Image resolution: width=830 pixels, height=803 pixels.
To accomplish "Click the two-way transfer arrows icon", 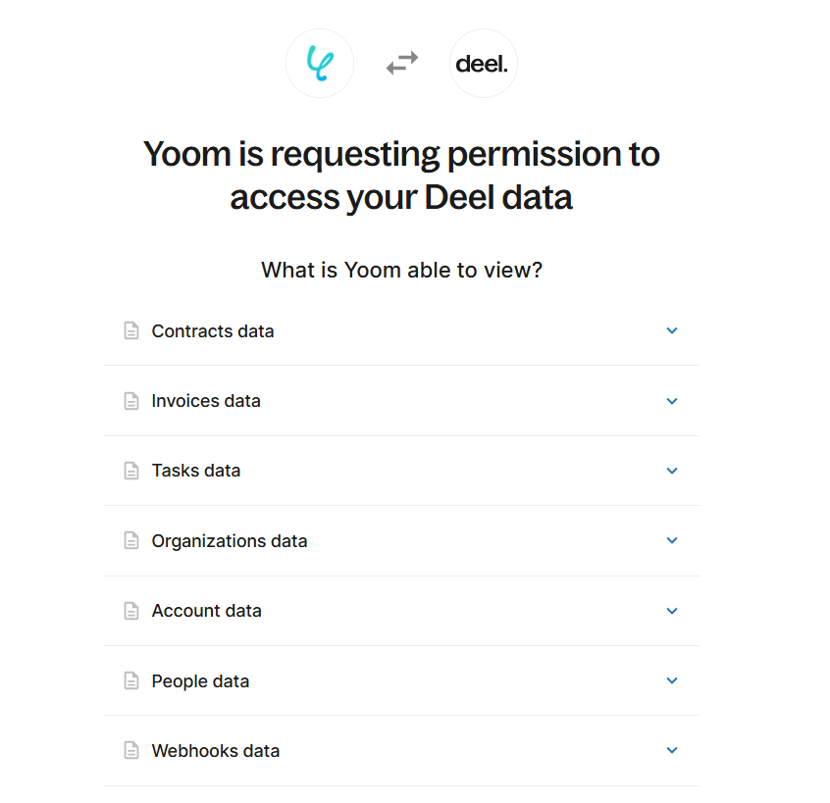I will (401, 64).
